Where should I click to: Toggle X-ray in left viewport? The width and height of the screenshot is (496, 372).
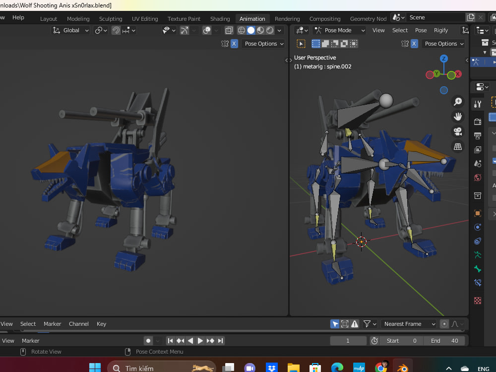click(x=229, y=30)
